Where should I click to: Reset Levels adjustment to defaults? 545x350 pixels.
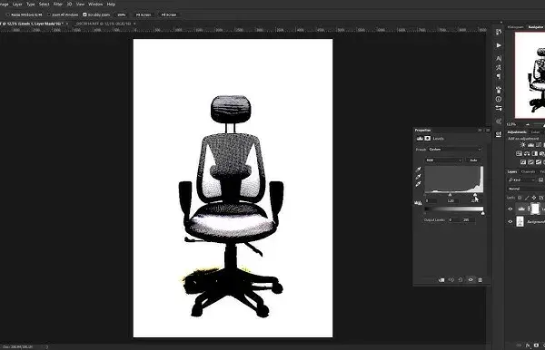461,280
